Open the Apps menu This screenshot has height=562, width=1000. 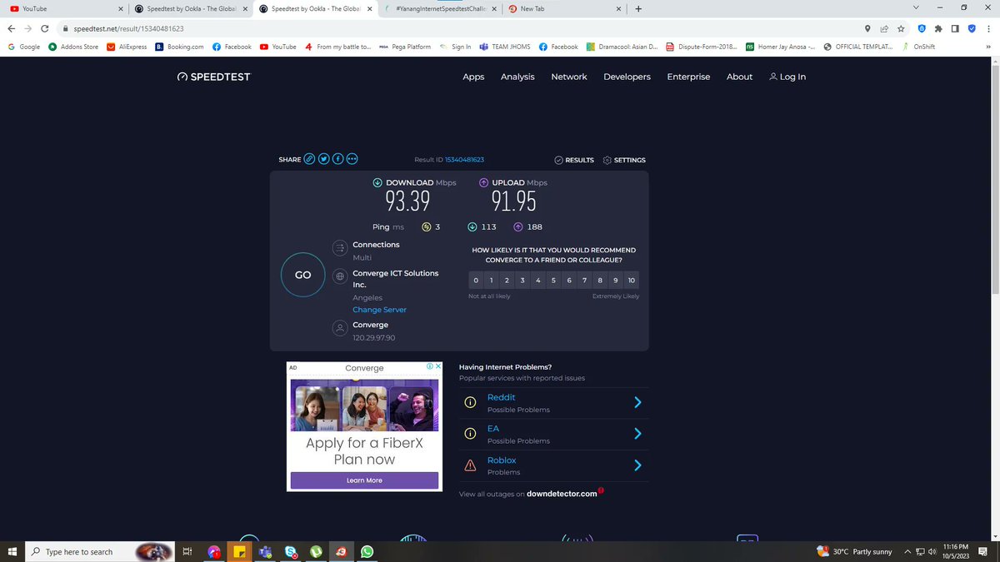(x=473, y=77)
